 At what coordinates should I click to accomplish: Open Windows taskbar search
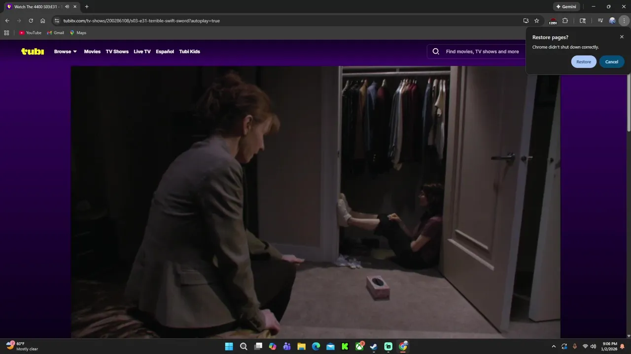(x=244, y=346)
